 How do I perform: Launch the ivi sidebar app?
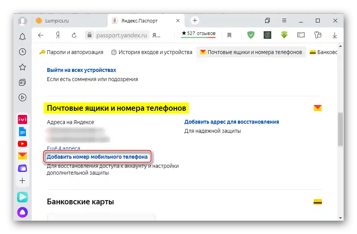22,119
